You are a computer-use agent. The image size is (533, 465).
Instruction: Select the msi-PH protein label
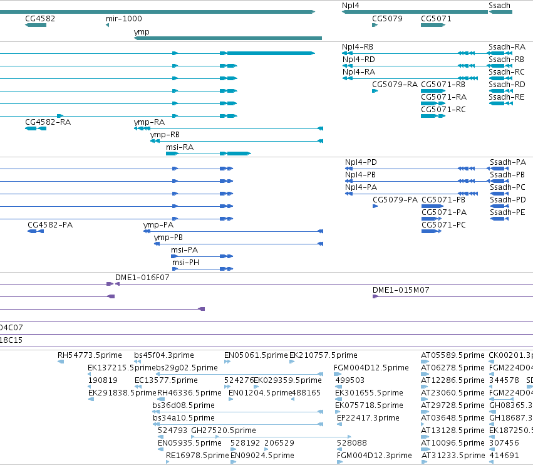point(185,263)
